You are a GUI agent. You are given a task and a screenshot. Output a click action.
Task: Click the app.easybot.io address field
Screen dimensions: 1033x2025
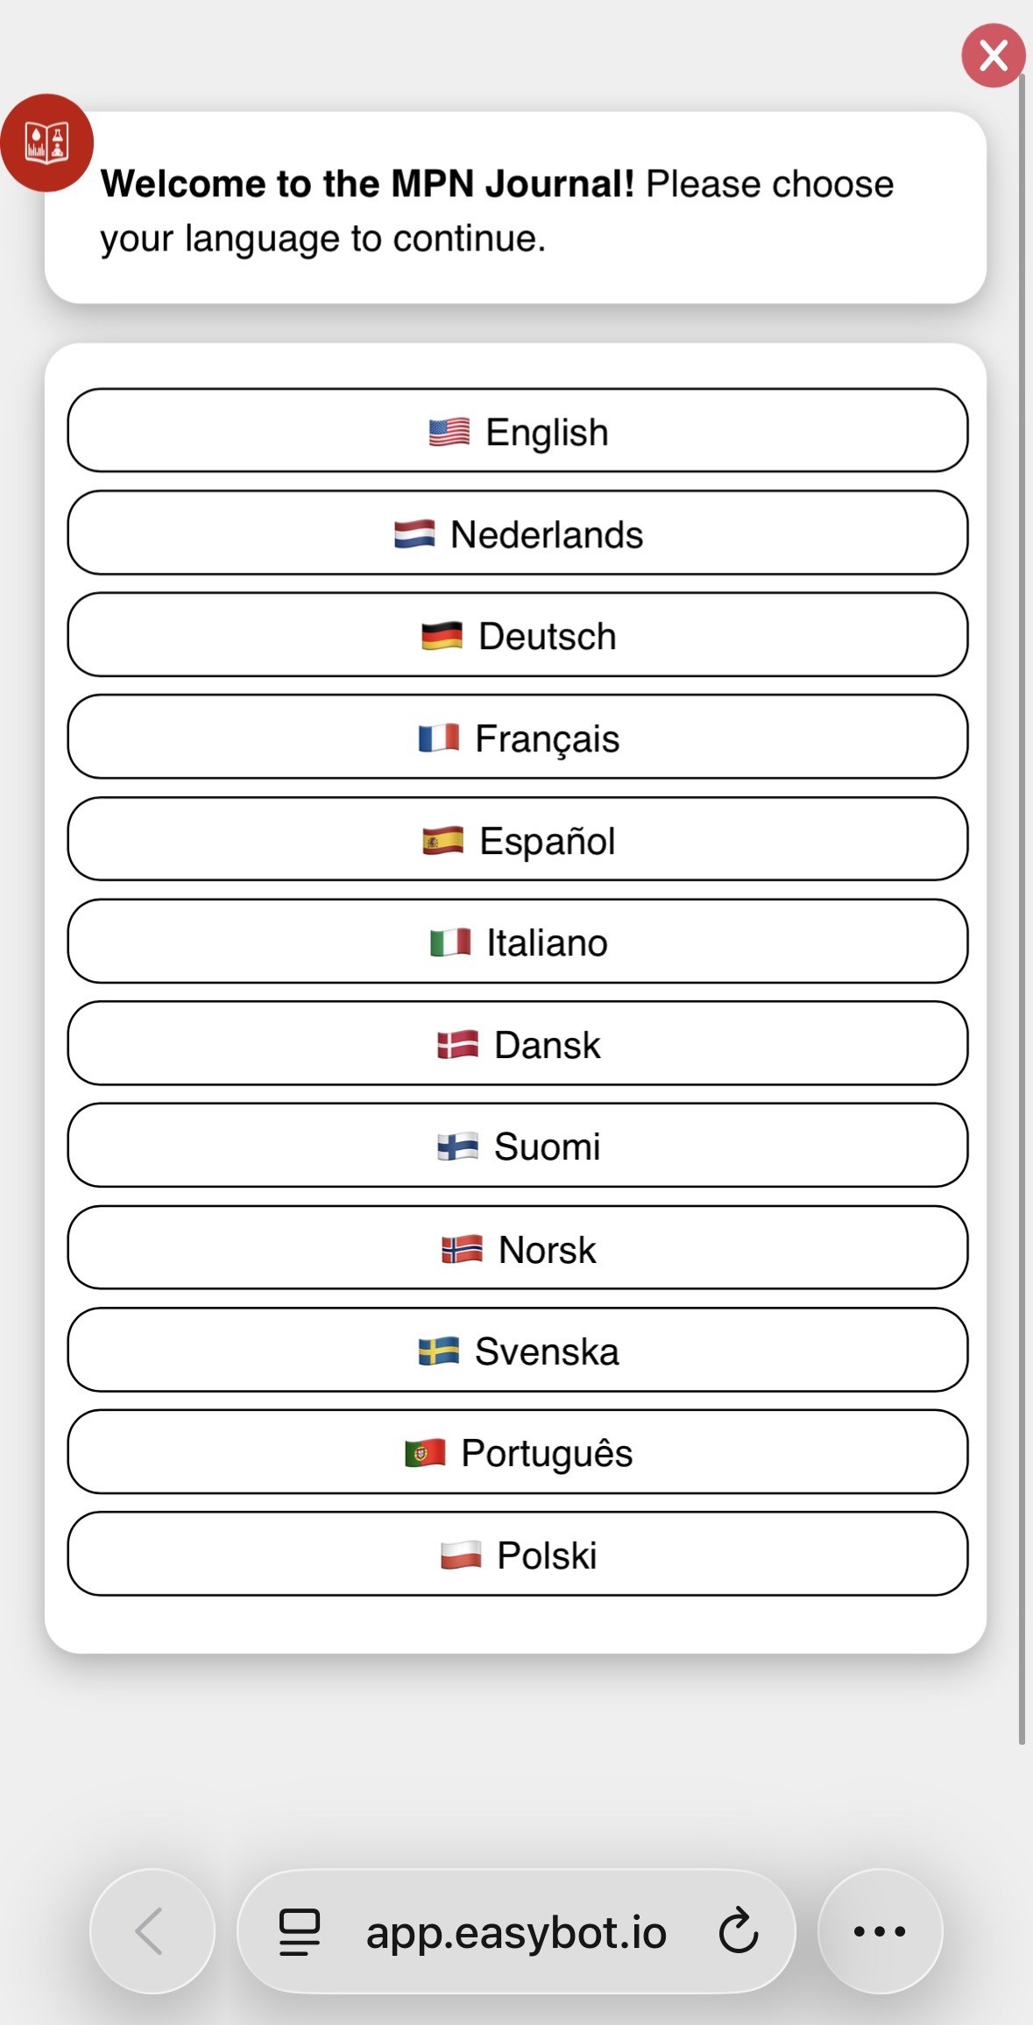(x=516, y=1931)
